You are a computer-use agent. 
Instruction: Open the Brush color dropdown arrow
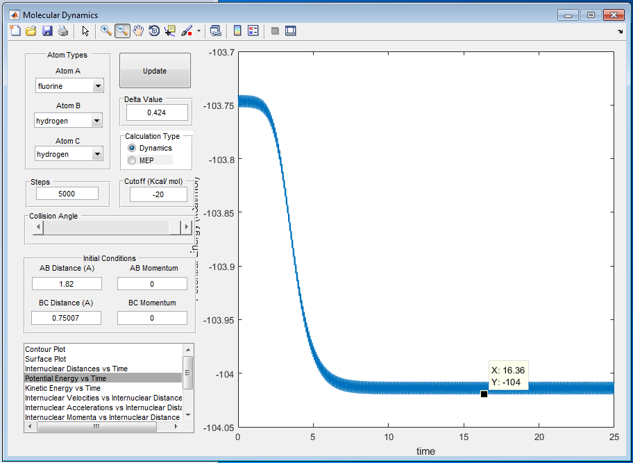[x=199, y=31]
